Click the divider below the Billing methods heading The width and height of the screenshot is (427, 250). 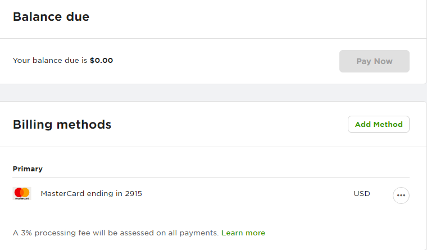[x=213, y=147]
